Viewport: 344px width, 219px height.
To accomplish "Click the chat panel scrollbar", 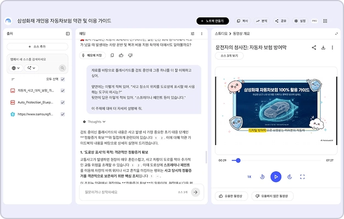I will coord(206,157).
